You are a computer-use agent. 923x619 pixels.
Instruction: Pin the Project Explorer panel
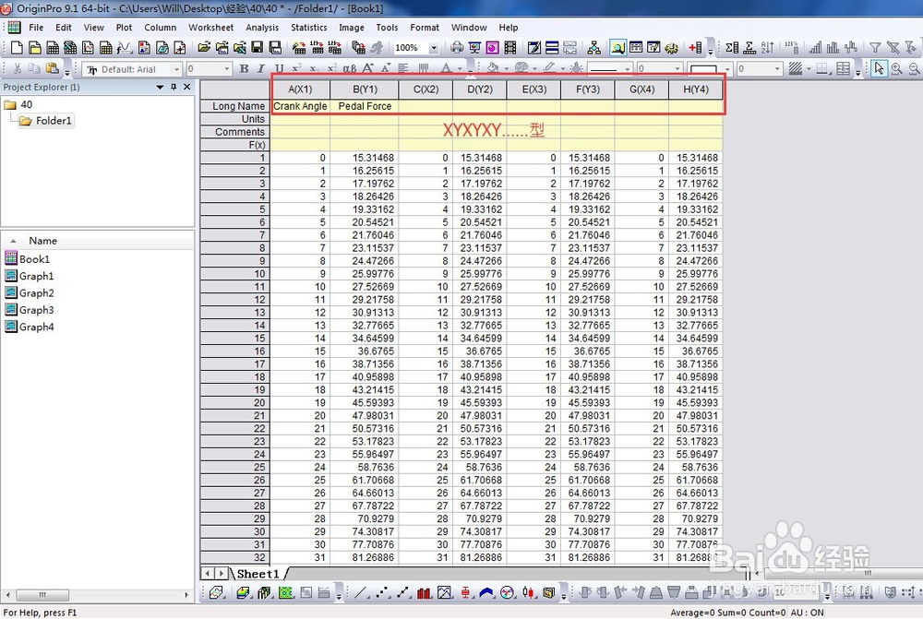coord(174,87)
